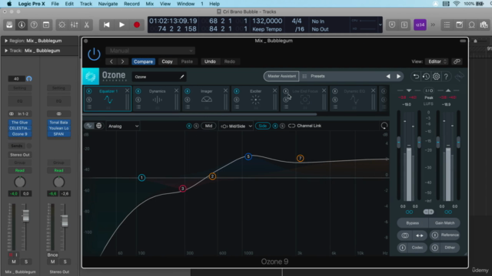Toggle Equalizer 1 module power
This screenshot has width=492, height=276.
coord(89,91)
